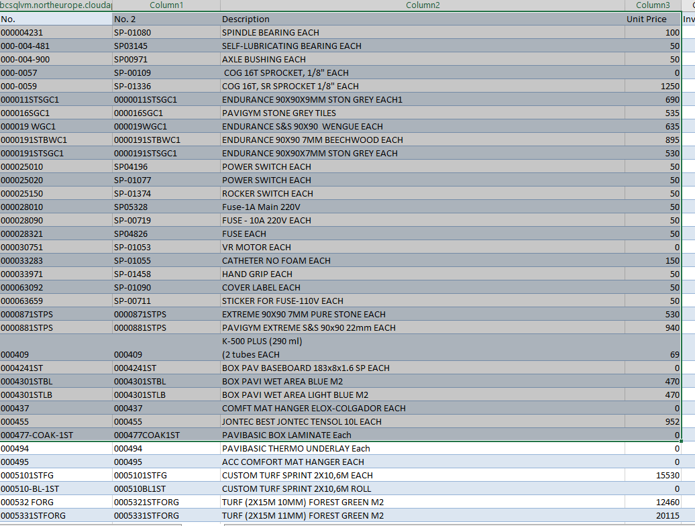Click the bcsqlvm.northeurope header cell
This screenshot has height=526, width=695.
tap(56, 5)
